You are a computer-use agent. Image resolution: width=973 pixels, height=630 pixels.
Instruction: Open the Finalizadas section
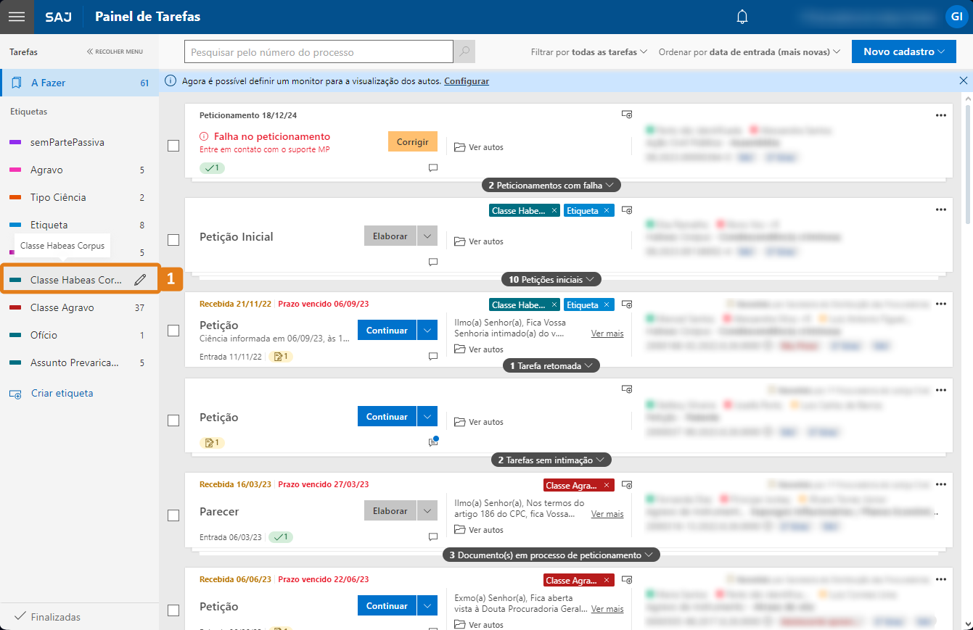click(x=55, y=617)
